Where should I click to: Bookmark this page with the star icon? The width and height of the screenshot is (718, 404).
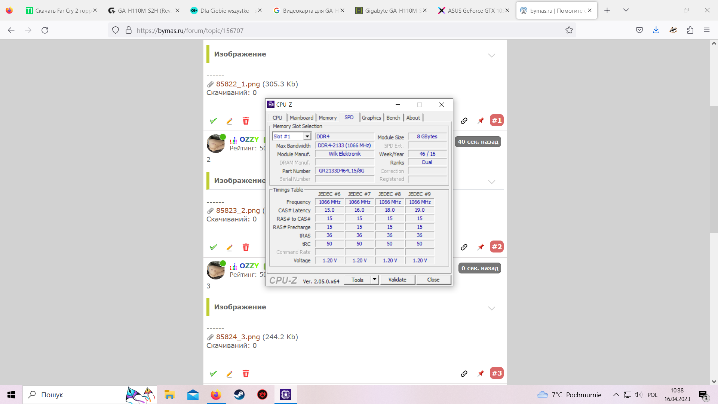[569, 30]
